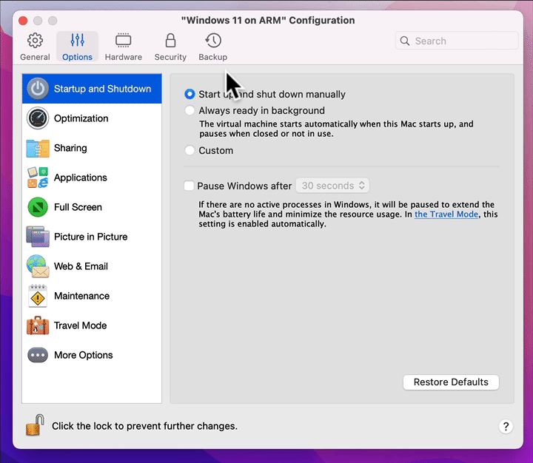The width and height of the screenshot is (533, 463).
Task: Select Travel Mode in the sidebar
Action: tap(92, 325)
